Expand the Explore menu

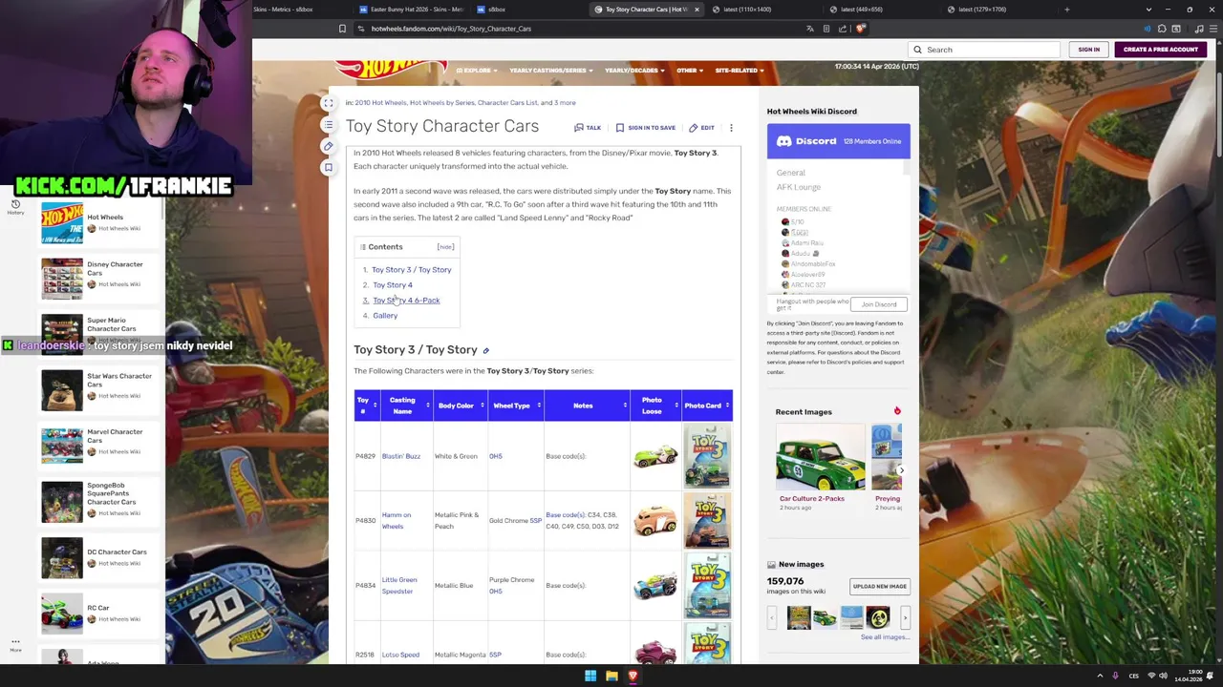pyautogui.click(x=476, y=71)
